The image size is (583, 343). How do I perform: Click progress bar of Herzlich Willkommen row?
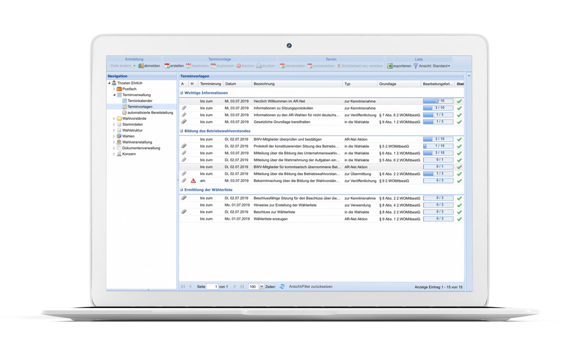click(x=438, y=101)
